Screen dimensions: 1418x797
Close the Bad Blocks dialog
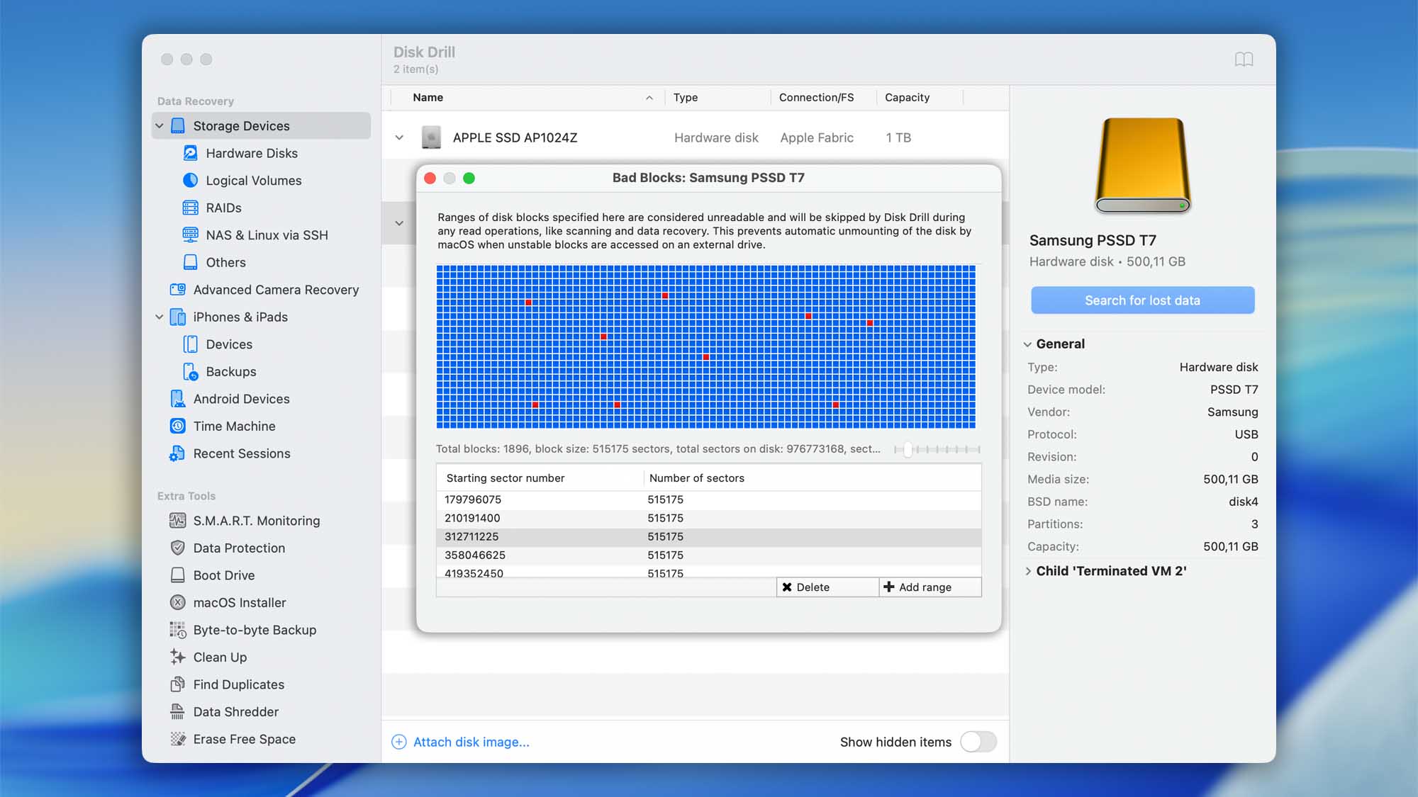coord(430,178)
